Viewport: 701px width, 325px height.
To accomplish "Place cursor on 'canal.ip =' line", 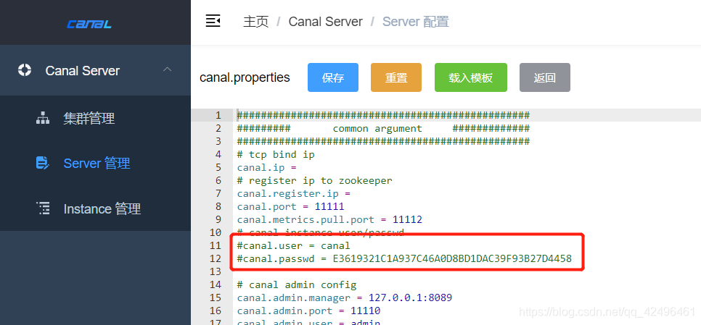I will click(x=267, y=168).
